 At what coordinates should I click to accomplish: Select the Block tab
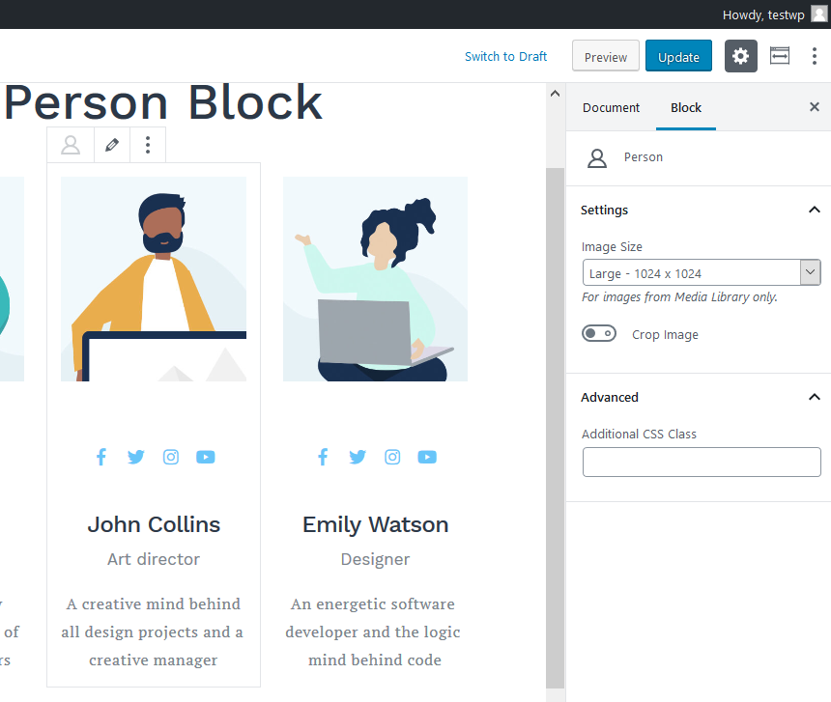[686, 107]
